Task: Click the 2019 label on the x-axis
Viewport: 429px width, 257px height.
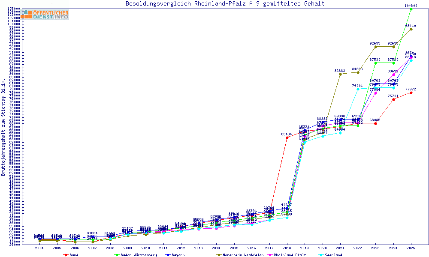Action: pos(304,248)
